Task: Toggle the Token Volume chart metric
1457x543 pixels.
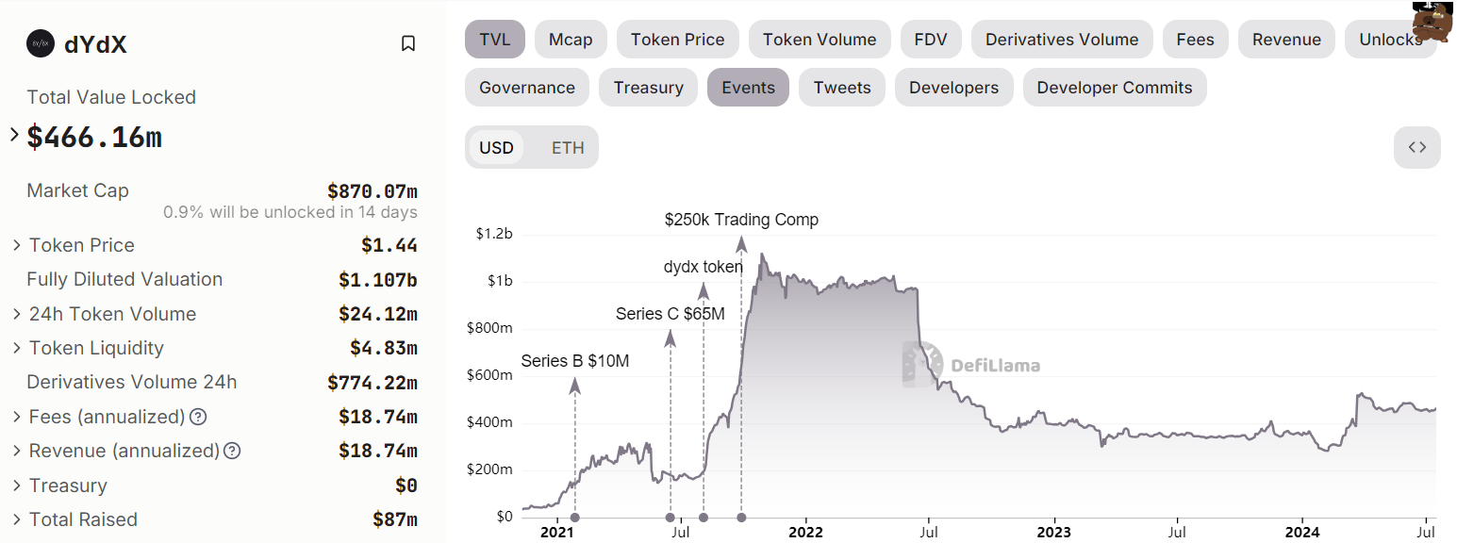Action: (x=820, y=40)
